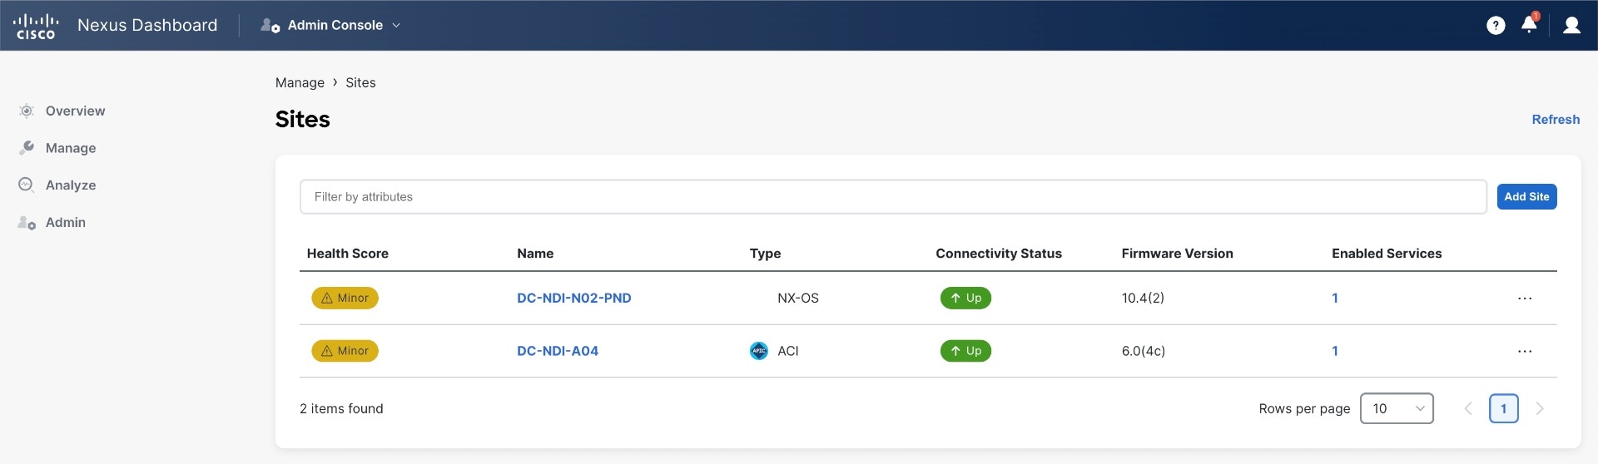1598x464 pixels.
Task: Click the NX-OS type cell
Action: click(x=797, y=298)
